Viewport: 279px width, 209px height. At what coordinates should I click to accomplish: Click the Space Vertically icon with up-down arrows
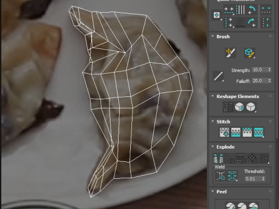pos(266,23)
